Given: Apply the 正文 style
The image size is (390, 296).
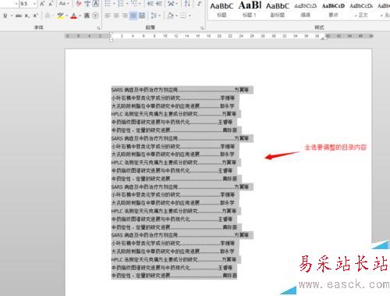Looking at the screenshot, I should 361,9.
